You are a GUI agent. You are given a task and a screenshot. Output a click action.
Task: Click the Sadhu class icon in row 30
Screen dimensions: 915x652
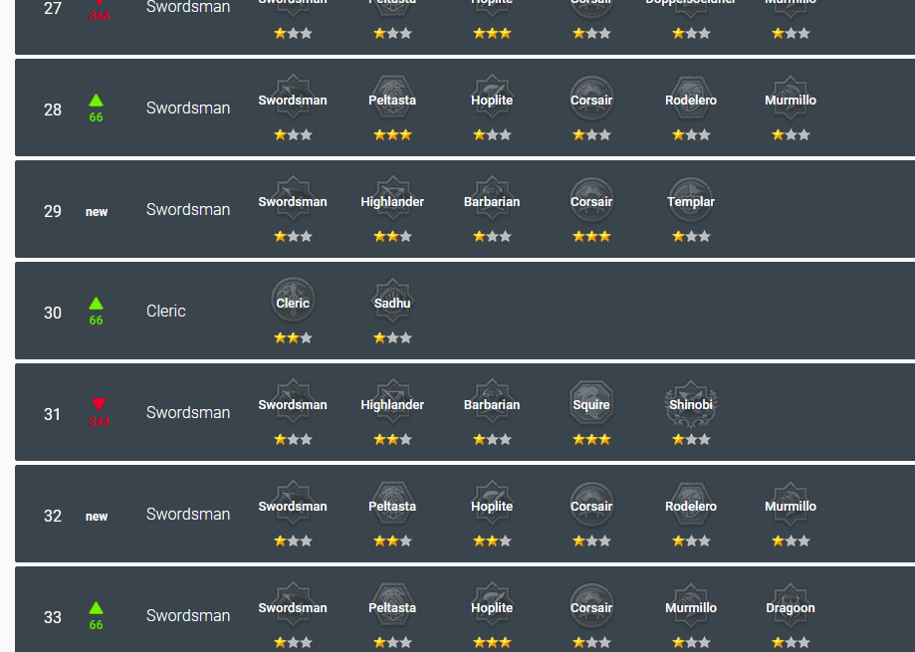[392, 301]
